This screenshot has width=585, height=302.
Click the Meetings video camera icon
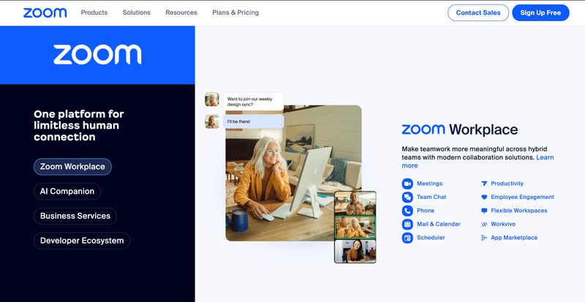tap(407, 184)
